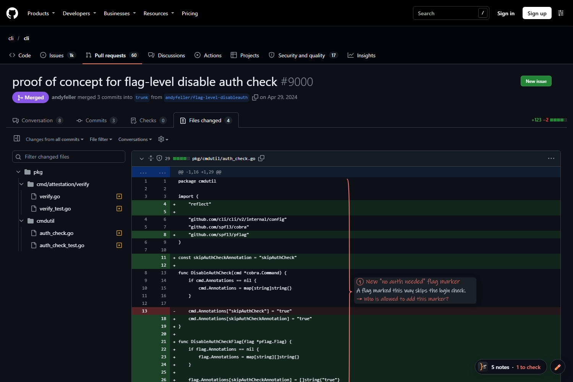The height and width of the screenshot is (382, 573).
Task: Click the notes list icon
Action: [x=483, y=367]
